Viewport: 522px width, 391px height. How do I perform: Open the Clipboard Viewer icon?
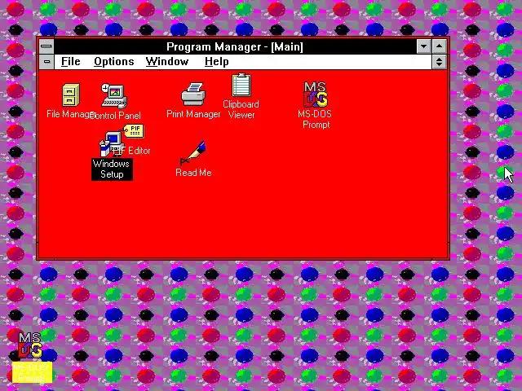coord(241,85)
